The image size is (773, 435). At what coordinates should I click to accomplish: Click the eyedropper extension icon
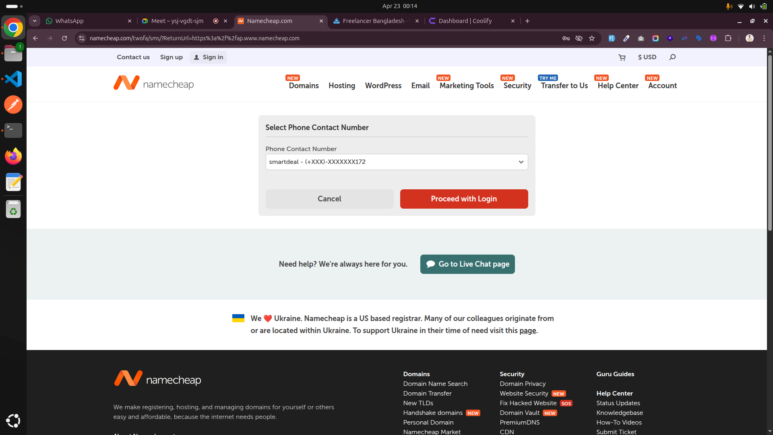[x=626, y=38]
